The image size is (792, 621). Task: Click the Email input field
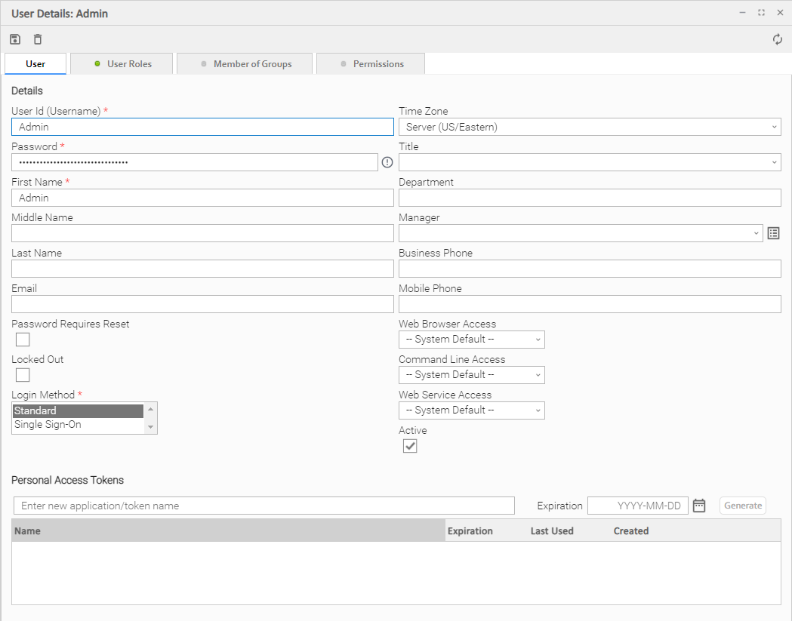click(x=202, y=304)
